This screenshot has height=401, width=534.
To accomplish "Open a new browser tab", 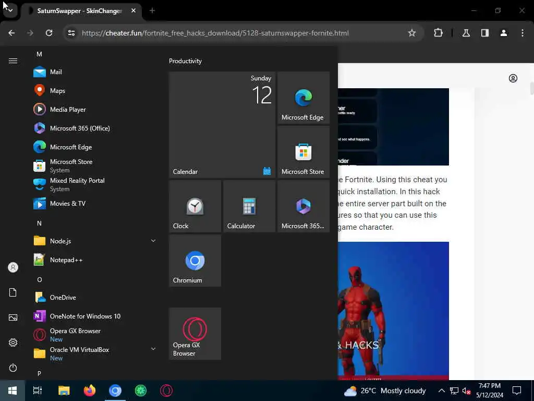I will pyautogui.click(x=152, y=10).
